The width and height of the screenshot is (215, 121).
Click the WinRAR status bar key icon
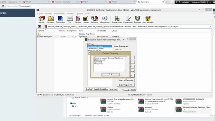coord(41,95)
